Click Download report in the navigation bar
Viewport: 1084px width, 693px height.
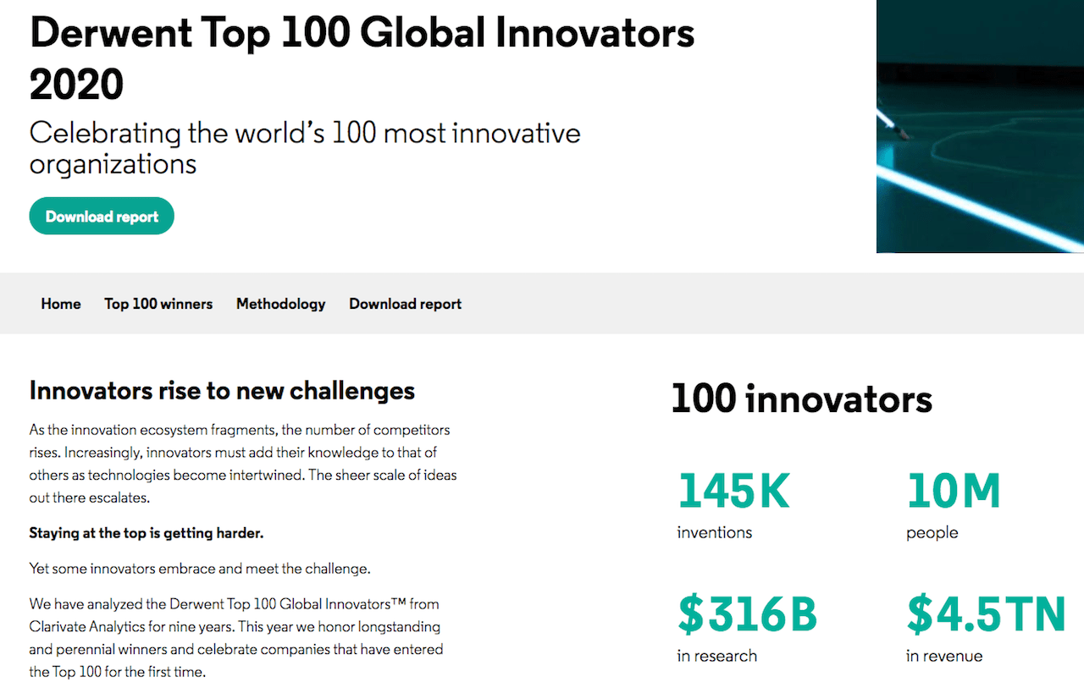point(405,304)
